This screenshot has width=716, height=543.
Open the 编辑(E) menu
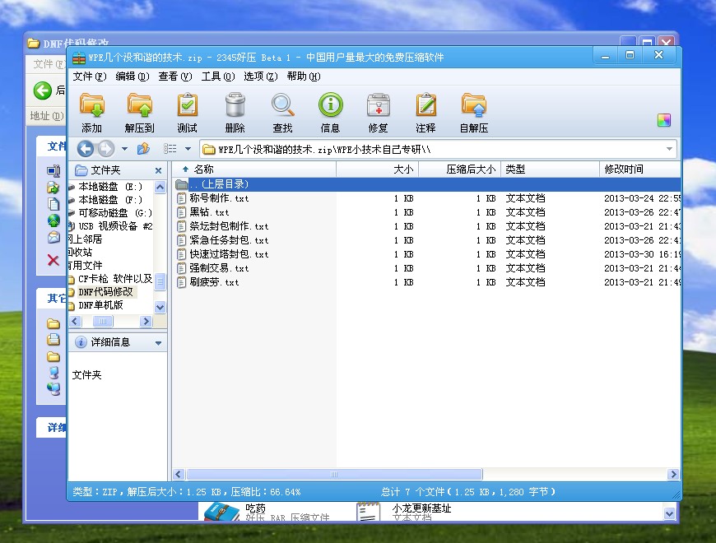[x=133, y=77]
